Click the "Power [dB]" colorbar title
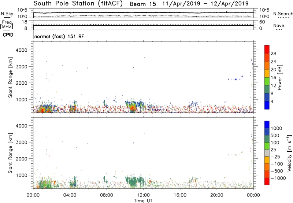This screenshot has height=203, width=293. [x=279, y=77]
